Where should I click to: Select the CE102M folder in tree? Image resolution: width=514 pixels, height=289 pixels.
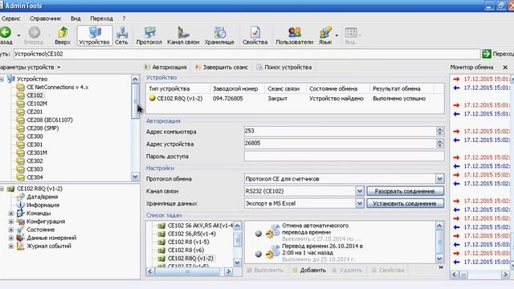click(37, 104)
